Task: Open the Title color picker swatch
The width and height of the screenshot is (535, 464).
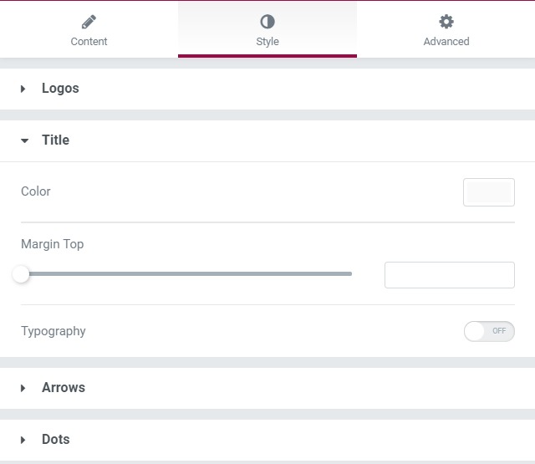Action: coord(488,192)
